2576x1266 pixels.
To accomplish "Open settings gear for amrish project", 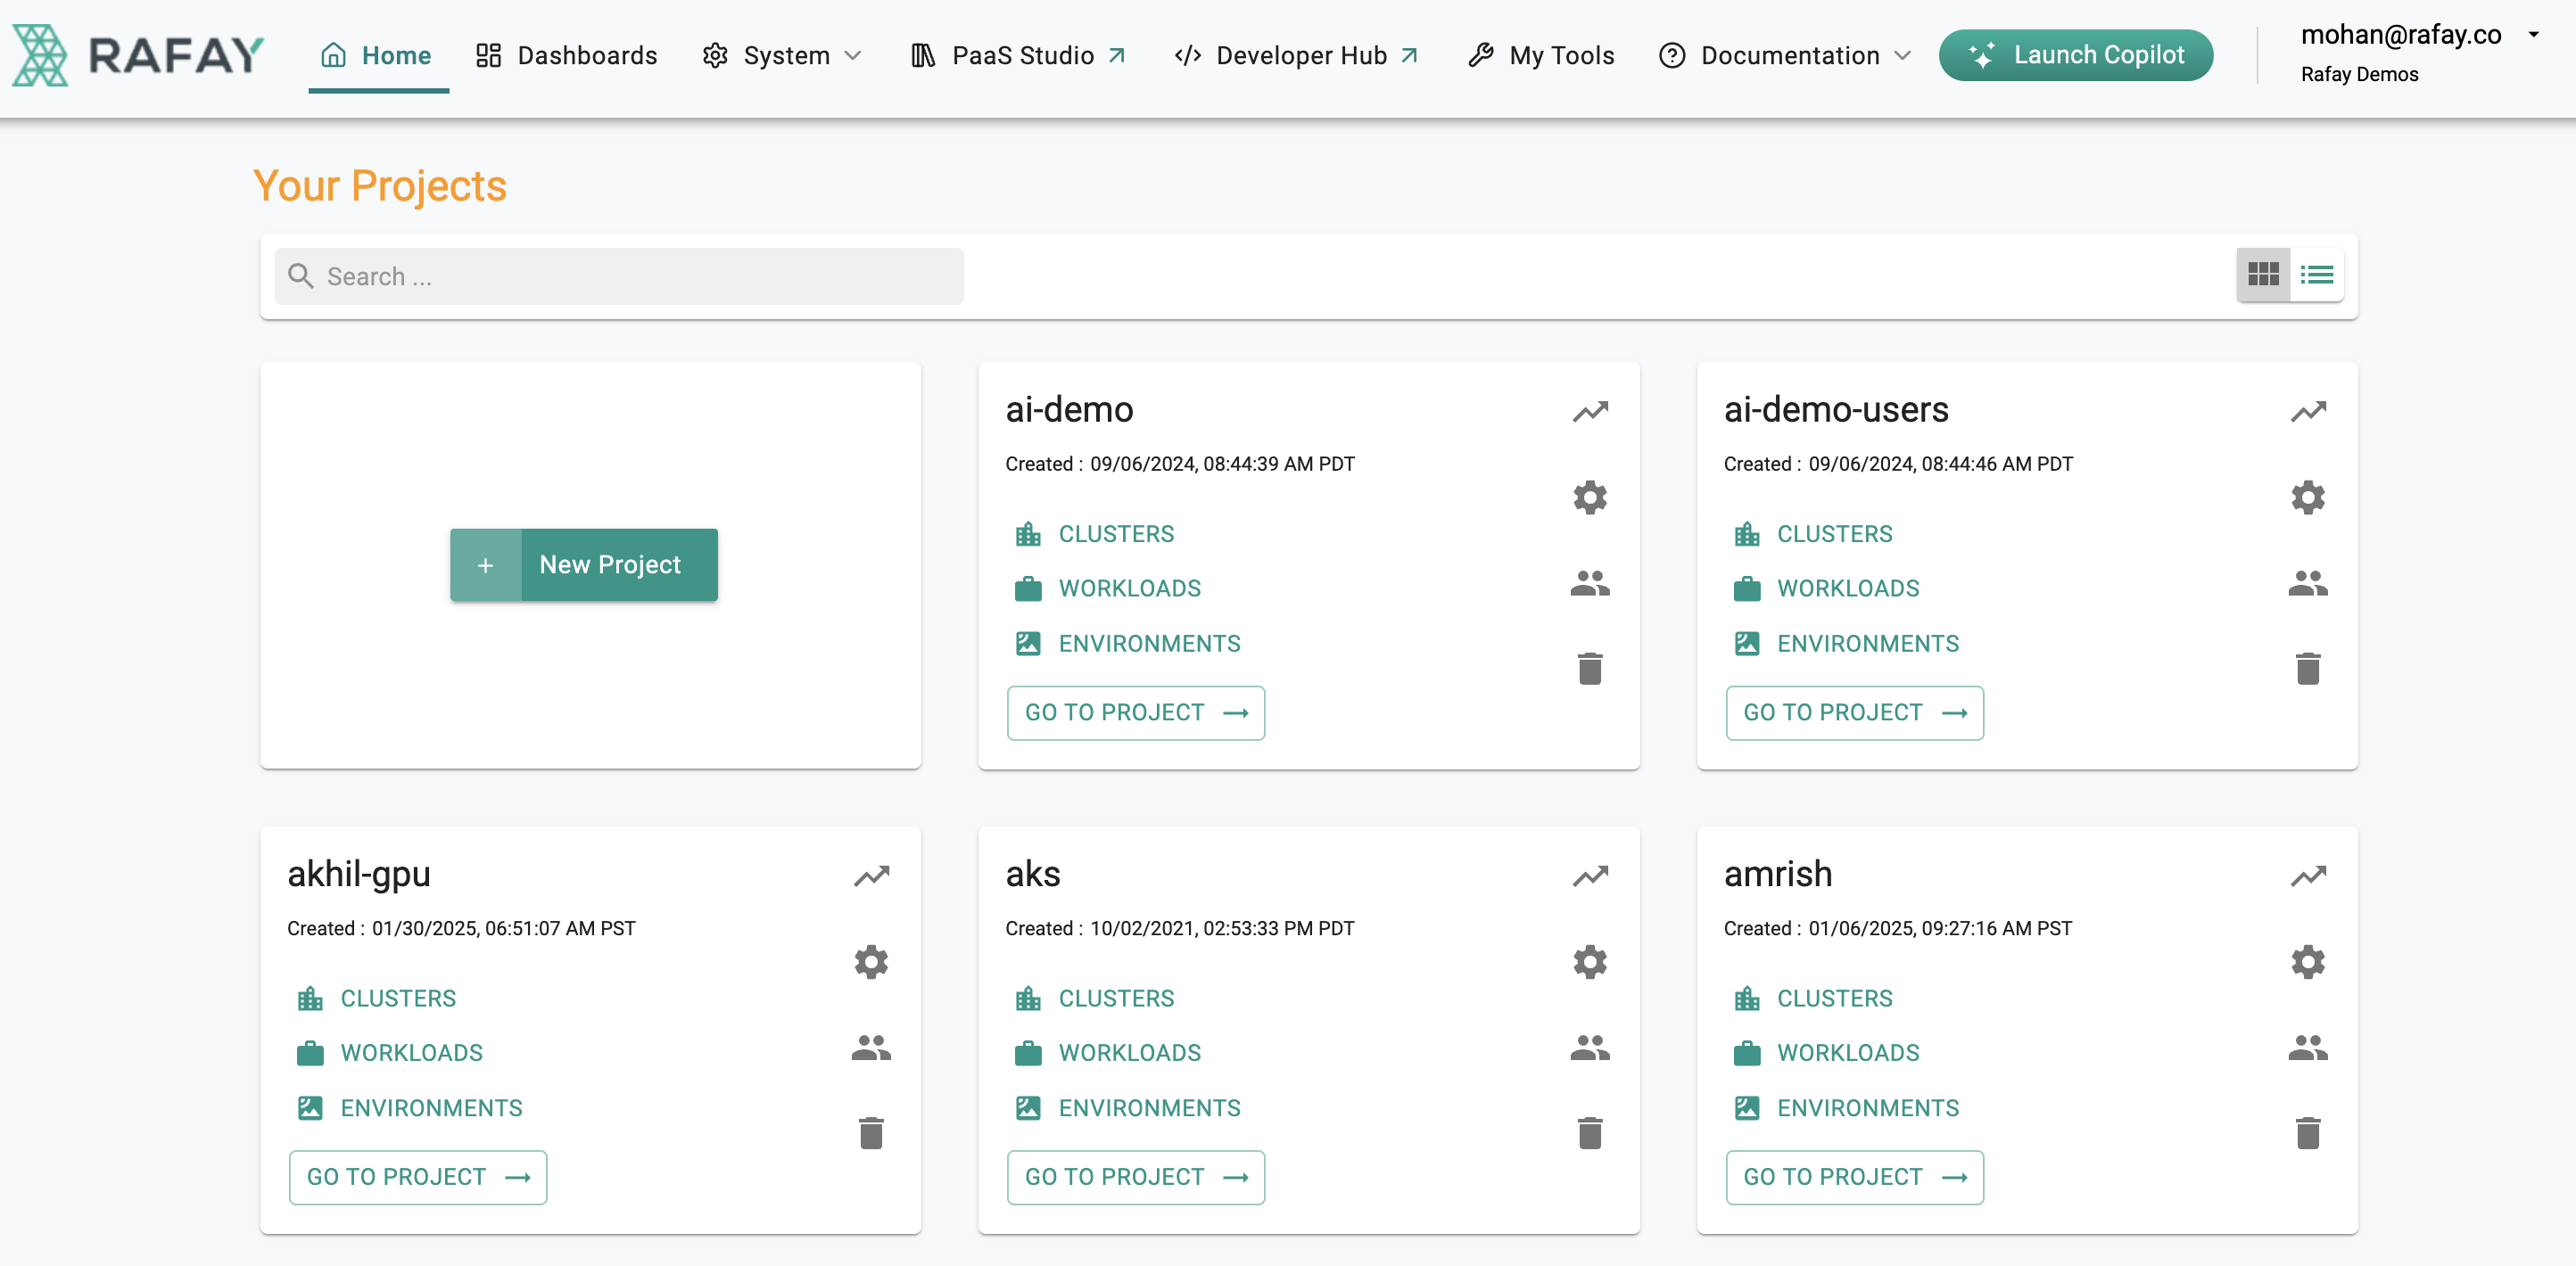I will point(2308,961).
